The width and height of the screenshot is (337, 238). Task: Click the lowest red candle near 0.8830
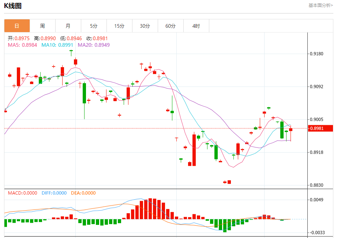click(229, 182)
